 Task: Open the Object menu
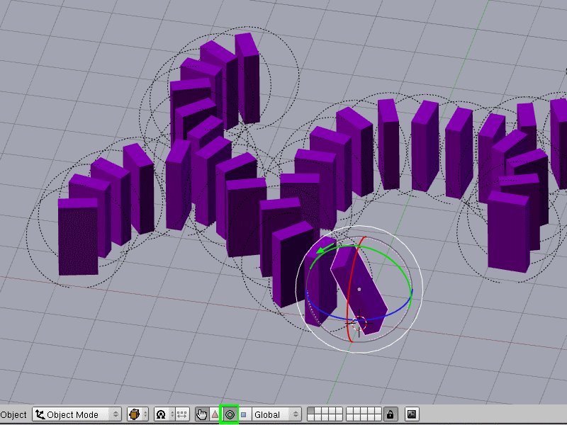pyautogui.click(x=13, y=414)
